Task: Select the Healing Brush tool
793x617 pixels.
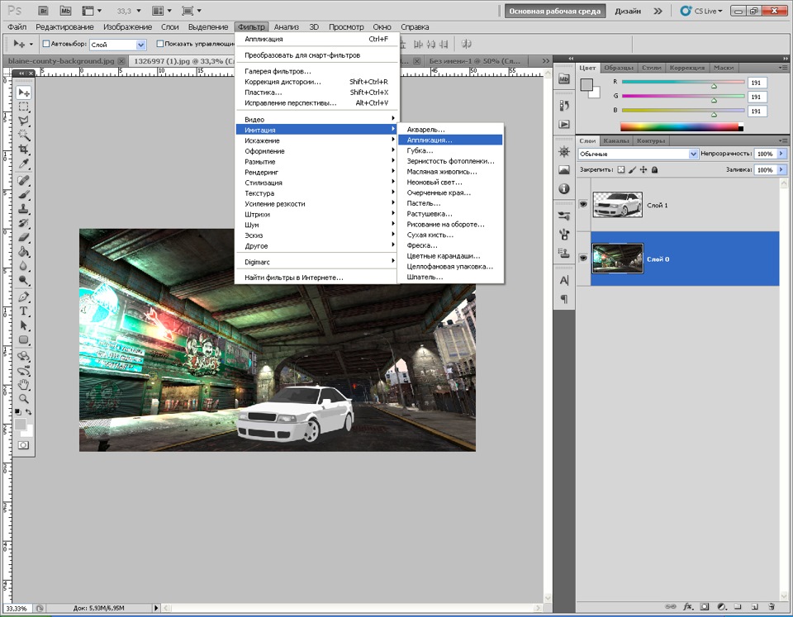Action: click(x=23, y=181)
